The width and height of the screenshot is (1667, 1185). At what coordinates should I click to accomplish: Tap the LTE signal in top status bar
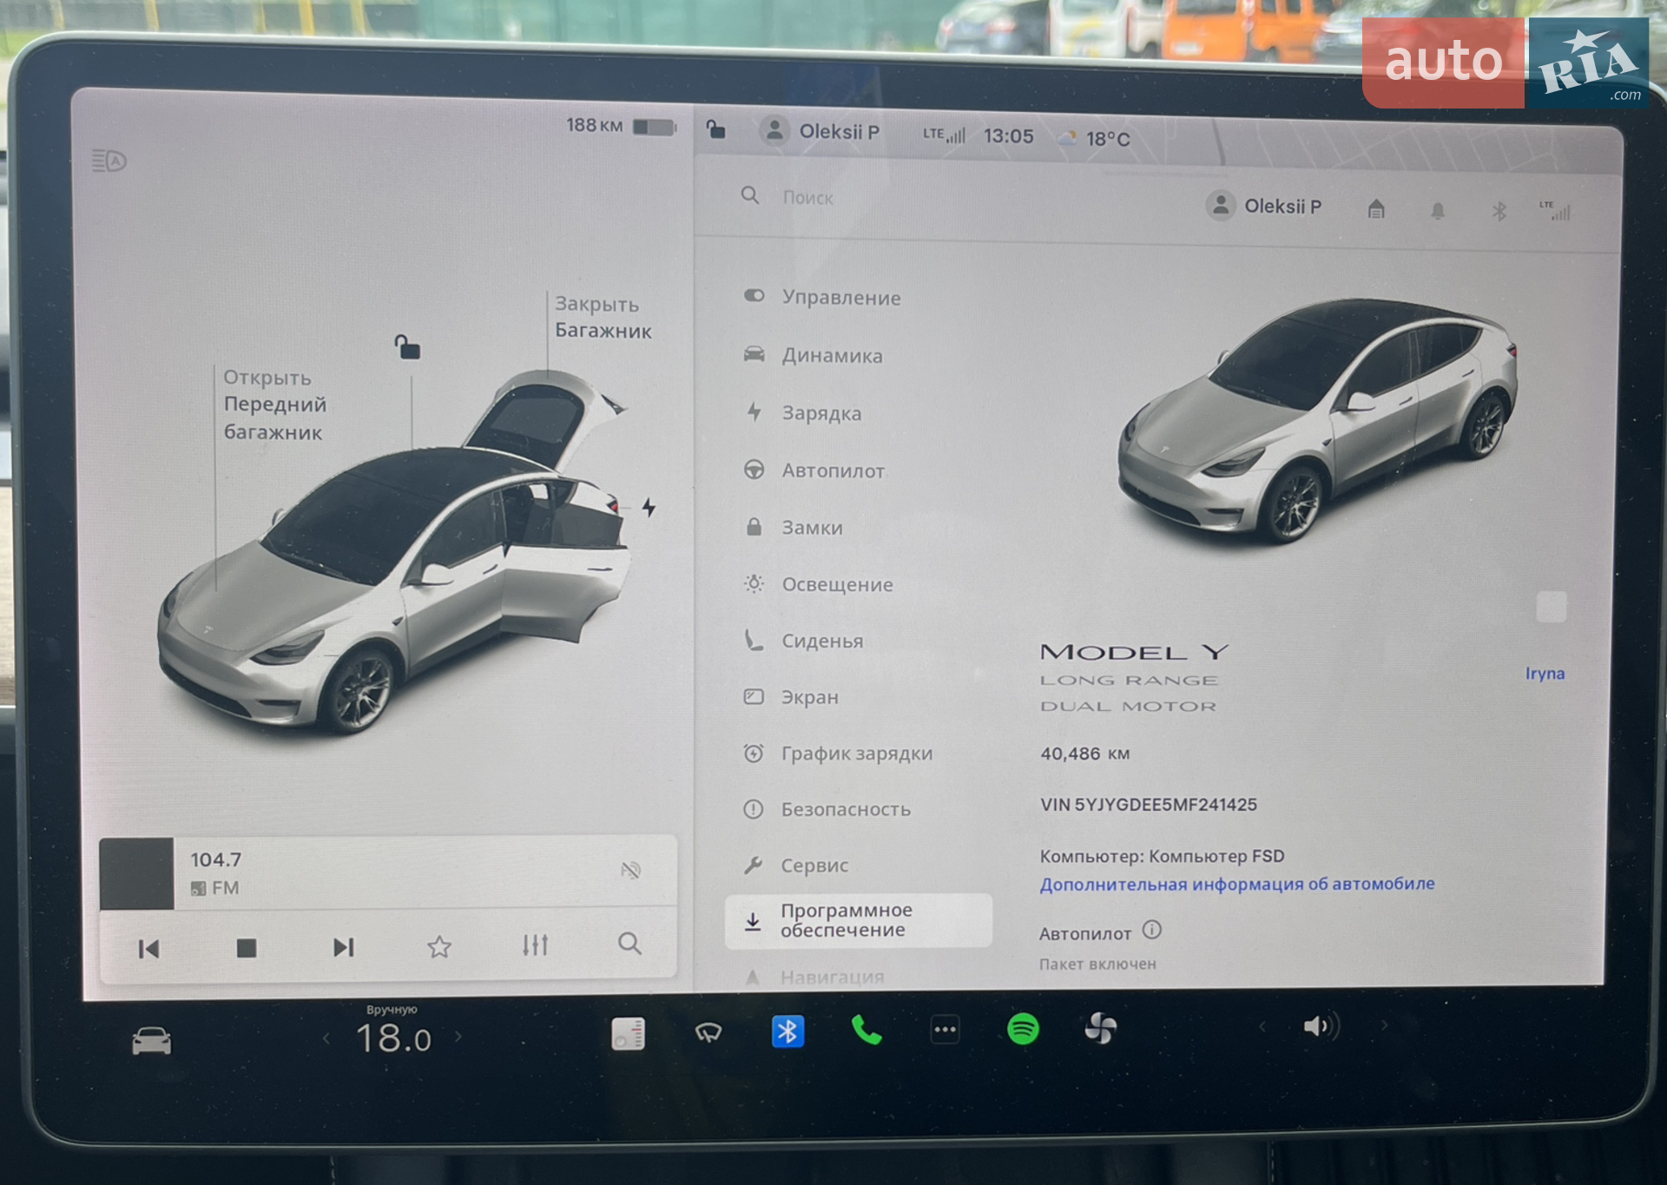tap(944, 135)
